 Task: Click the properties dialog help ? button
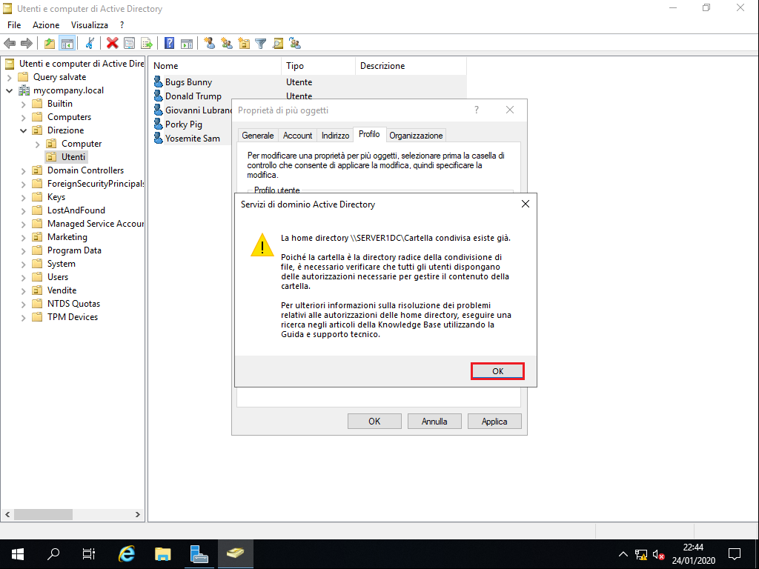(x=477, y=110)
